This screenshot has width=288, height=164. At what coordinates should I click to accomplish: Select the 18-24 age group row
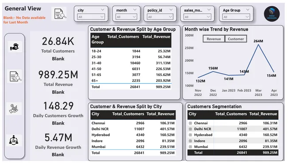coord(131,51)
